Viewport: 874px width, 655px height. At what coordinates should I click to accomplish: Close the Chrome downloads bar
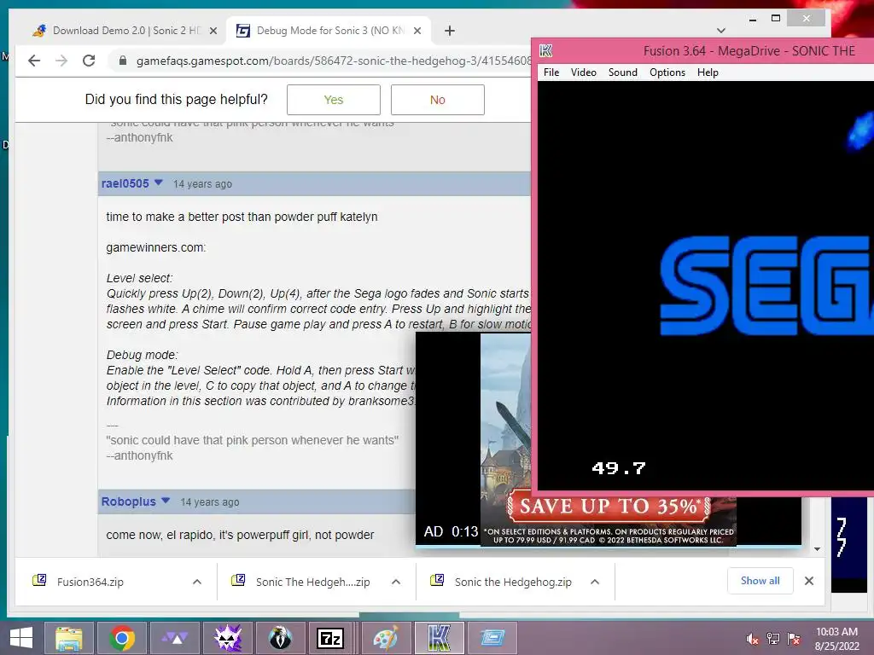[809, 581]
